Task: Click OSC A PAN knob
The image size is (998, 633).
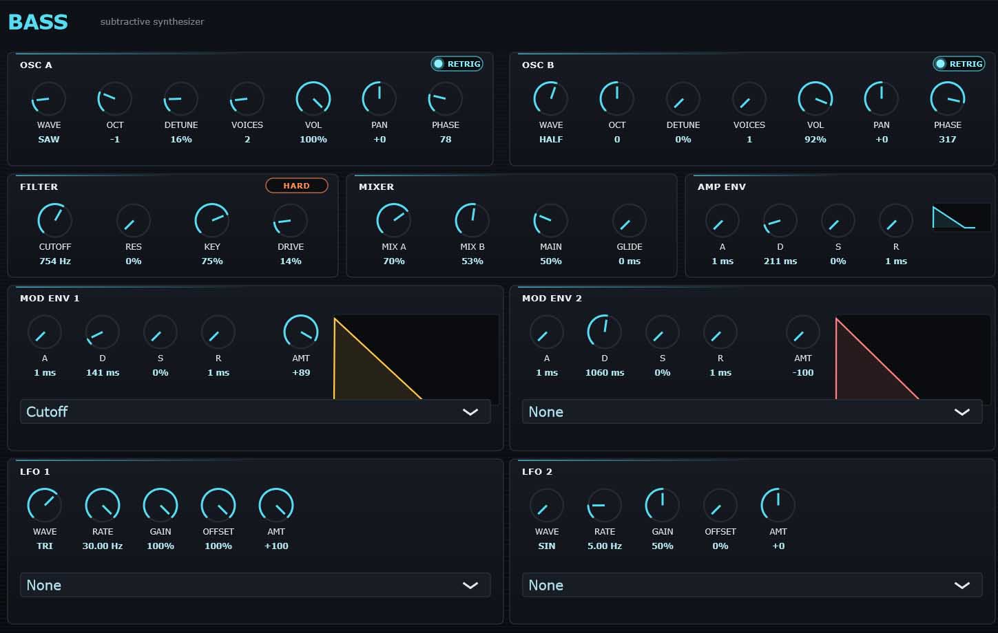Action: 380,99
